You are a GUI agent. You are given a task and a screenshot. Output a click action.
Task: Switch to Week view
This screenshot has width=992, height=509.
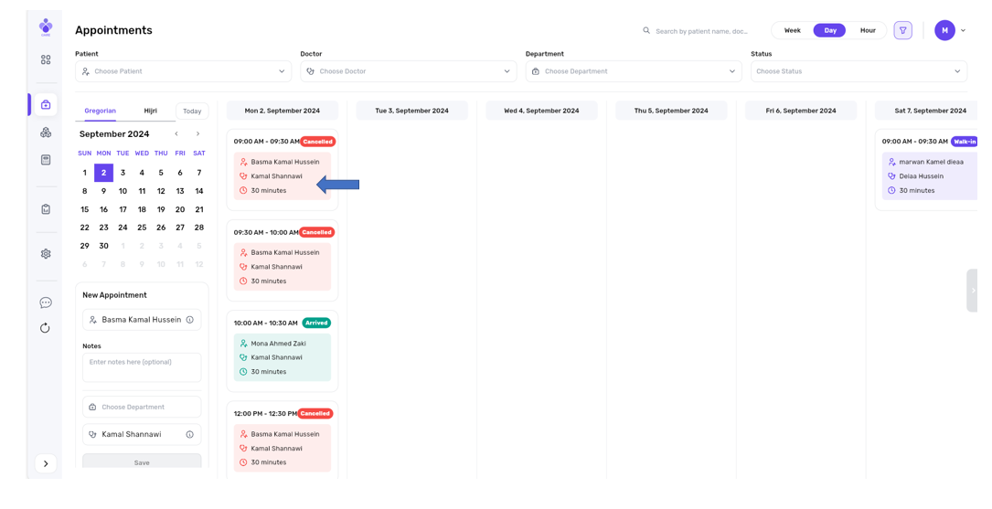(x=792, y=30)
